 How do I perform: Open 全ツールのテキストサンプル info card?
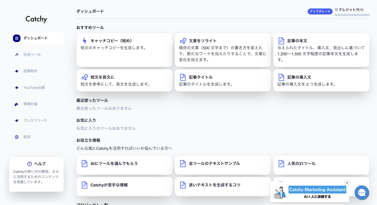click(x=223, y=165)
